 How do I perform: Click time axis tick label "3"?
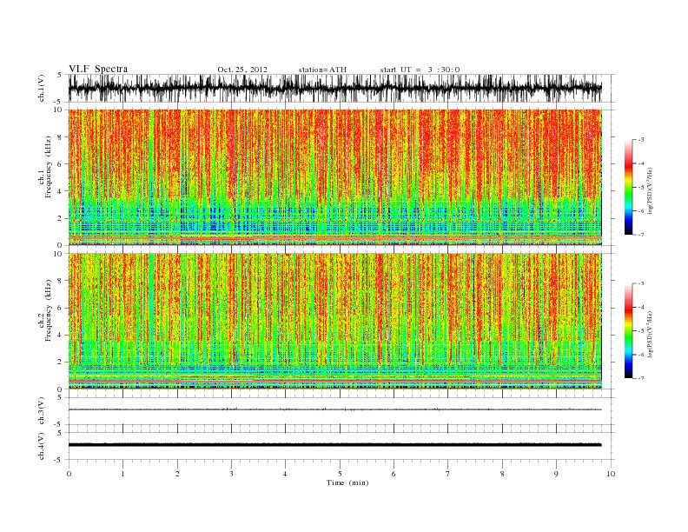[x=231, y=474]
